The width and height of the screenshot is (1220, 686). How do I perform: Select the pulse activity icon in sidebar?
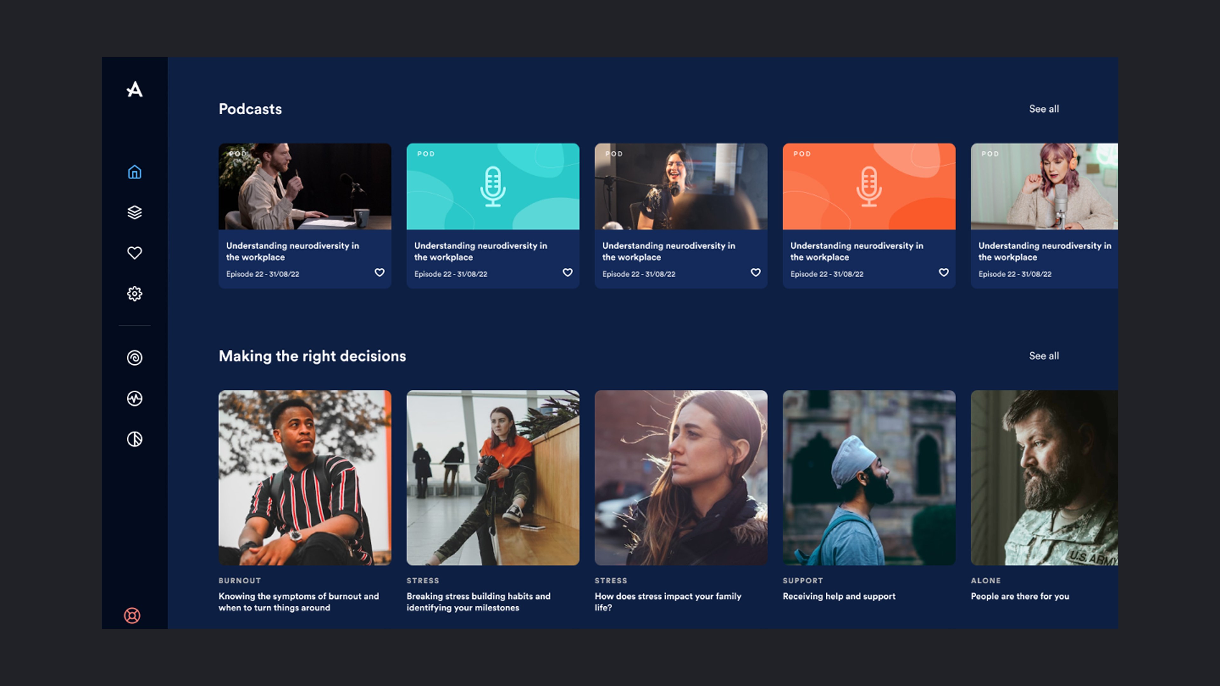click(134, 398)
